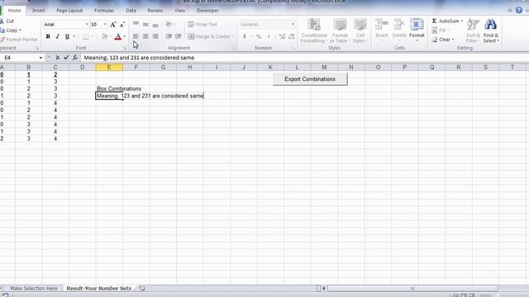
Task: Click the Excel Help question icon
Action: pos(519,11)
